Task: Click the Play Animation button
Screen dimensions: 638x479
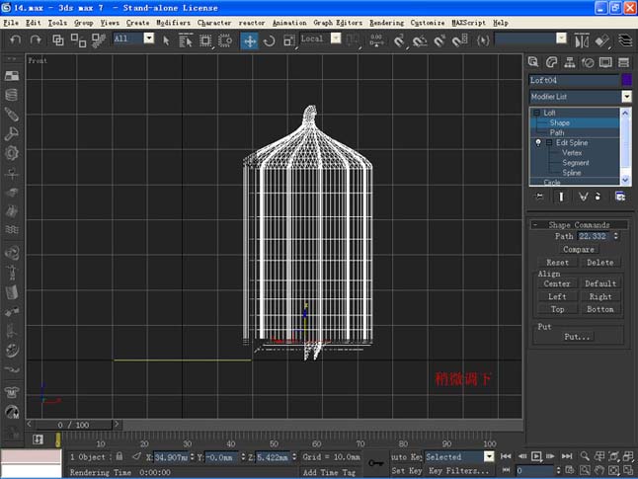Action: [x=536, y=456]
